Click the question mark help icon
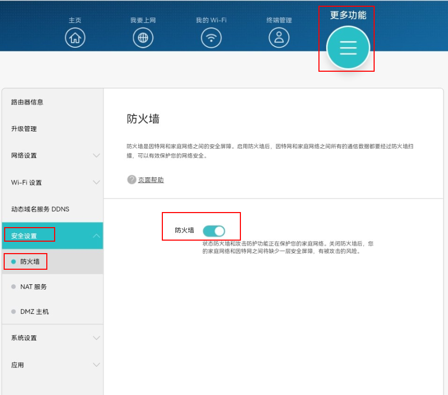Screen dimensions: 448x395 [131, 180]
